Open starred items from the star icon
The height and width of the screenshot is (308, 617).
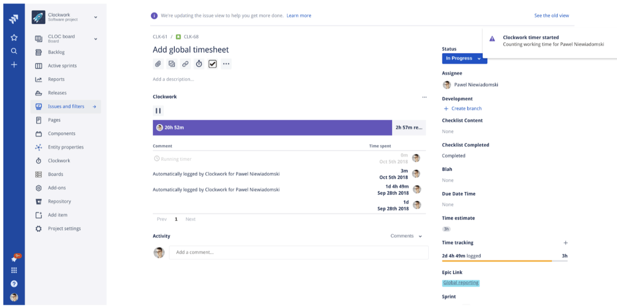[x=14, y=37]
